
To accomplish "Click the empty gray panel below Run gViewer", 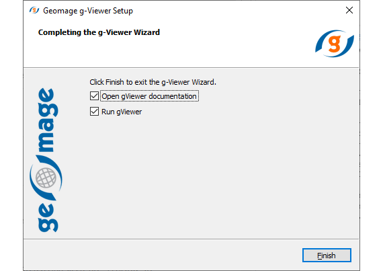I will tap(208, 176).
